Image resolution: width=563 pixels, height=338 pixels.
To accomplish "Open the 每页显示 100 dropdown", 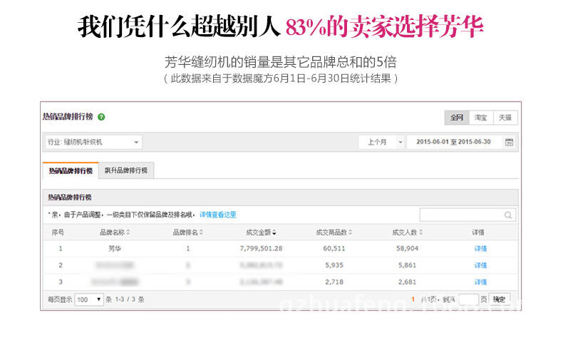I will coord(88,299).
